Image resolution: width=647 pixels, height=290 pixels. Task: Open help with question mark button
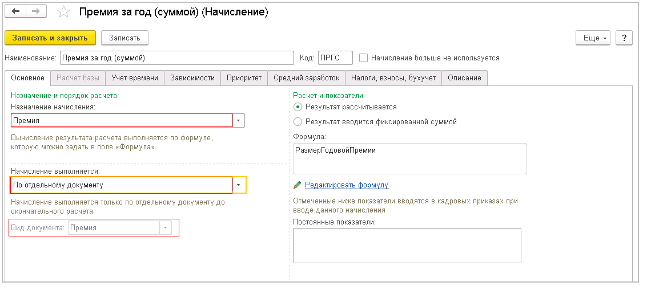click(624, 38)
